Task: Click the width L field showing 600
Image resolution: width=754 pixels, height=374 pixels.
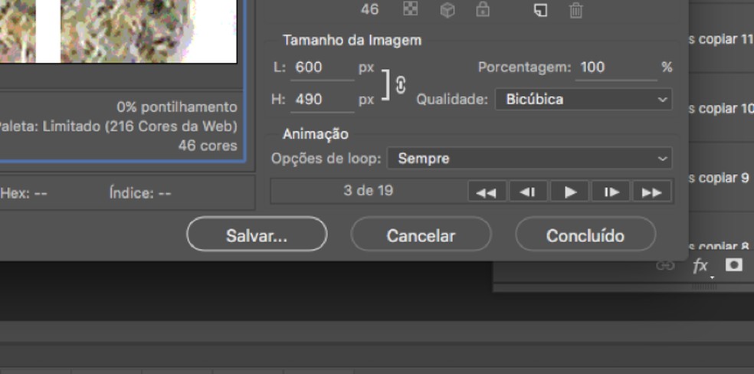Action: pyautogui.click(x=323, y=67)
